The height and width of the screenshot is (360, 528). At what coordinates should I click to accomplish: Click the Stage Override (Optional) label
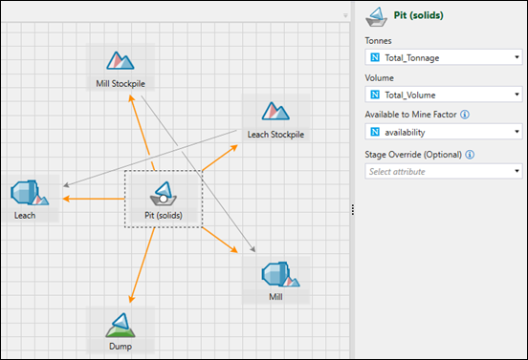tap(413, 155)
